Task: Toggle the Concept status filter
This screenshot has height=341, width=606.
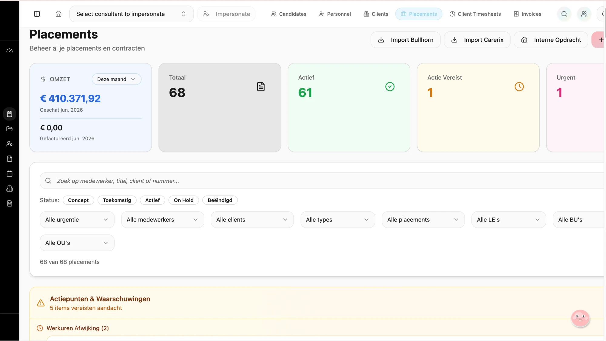Action: (78, 200)
